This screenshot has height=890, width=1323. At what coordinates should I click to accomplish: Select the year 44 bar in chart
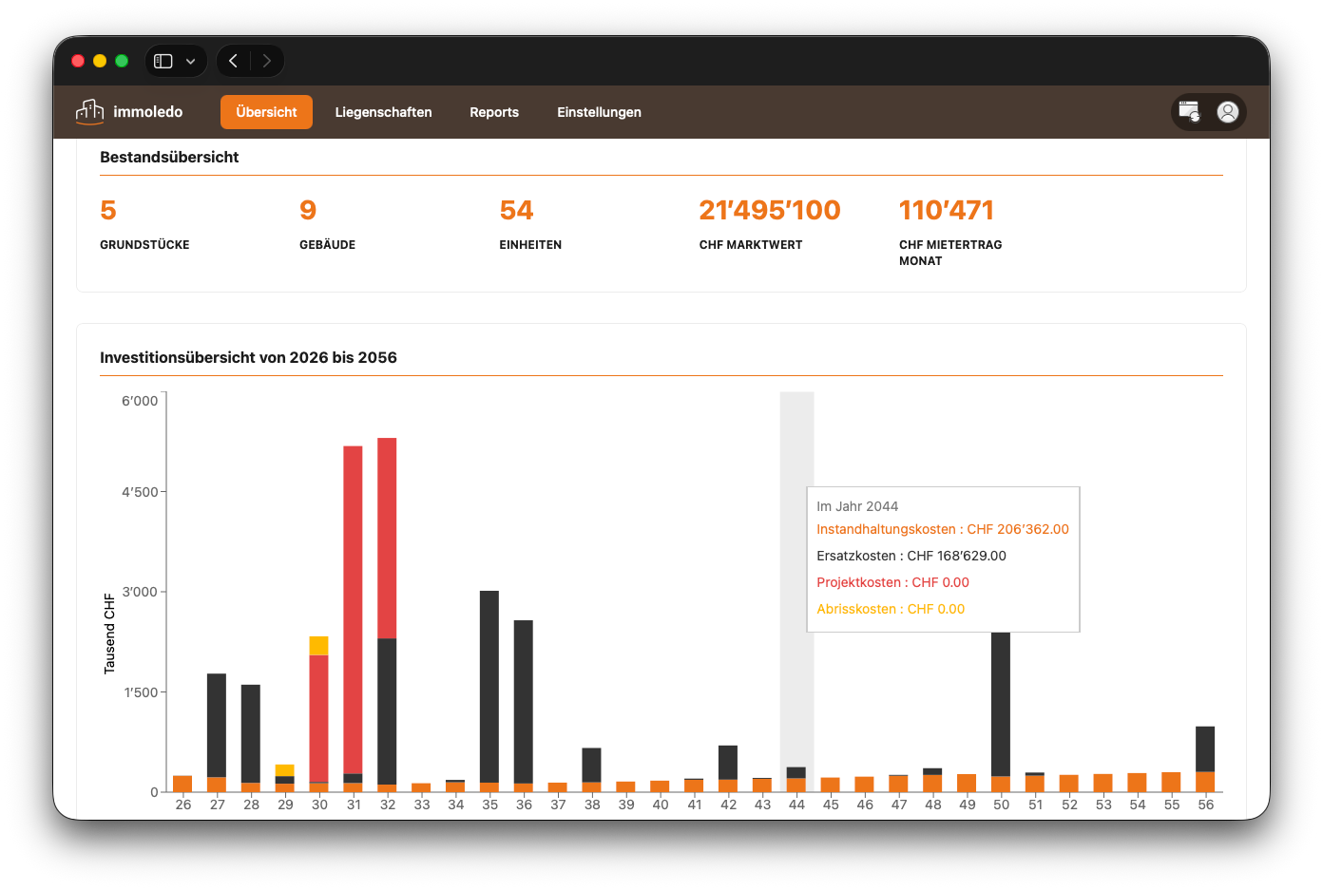(796, 779)
